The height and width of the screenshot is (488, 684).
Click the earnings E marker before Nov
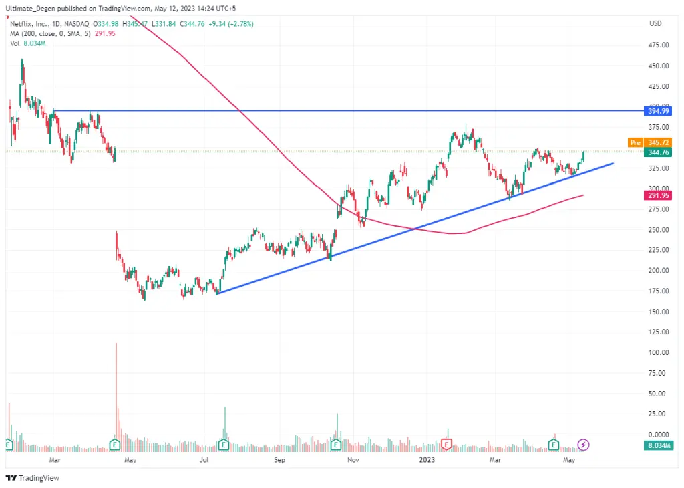click(x=335, y=445)
